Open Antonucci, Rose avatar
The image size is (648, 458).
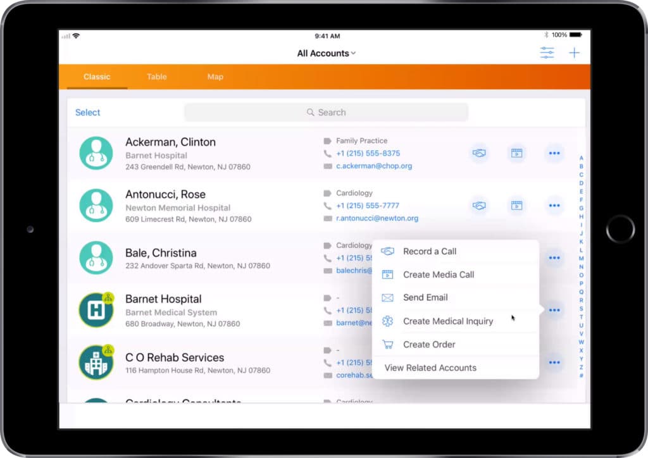click(x=96, y=205)
